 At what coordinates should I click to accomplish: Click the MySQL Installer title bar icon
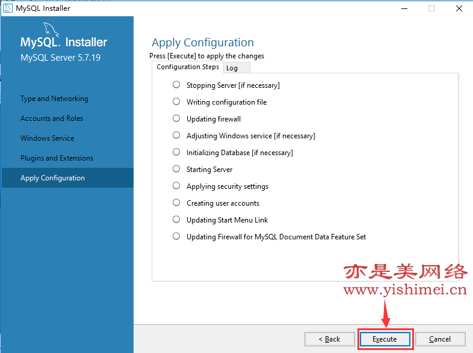(8, 8)
